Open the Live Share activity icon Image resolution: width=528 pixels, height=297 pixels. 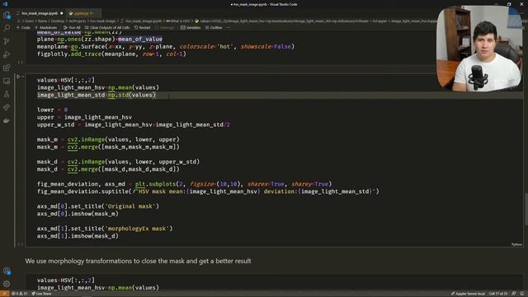pyautogui.click(x=7, y=108)
